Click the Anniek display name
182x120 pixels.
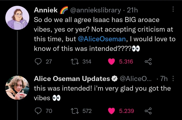pyautogui.click(x=45, y=10)
